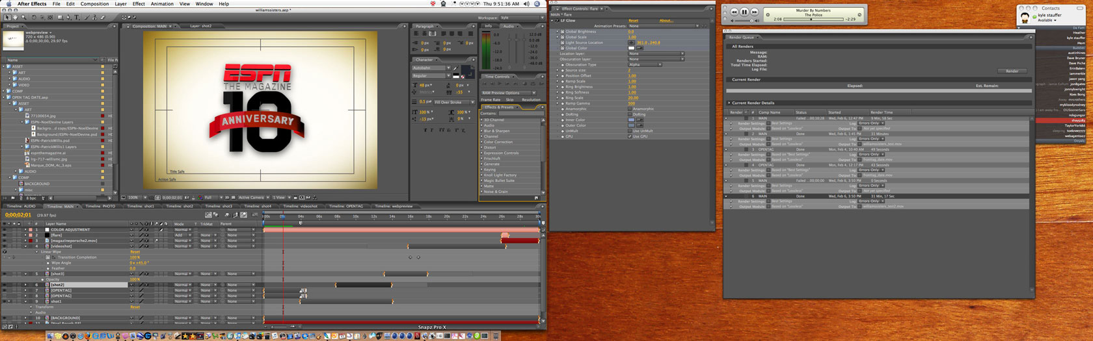Open the Effect menu

[139, 4]
